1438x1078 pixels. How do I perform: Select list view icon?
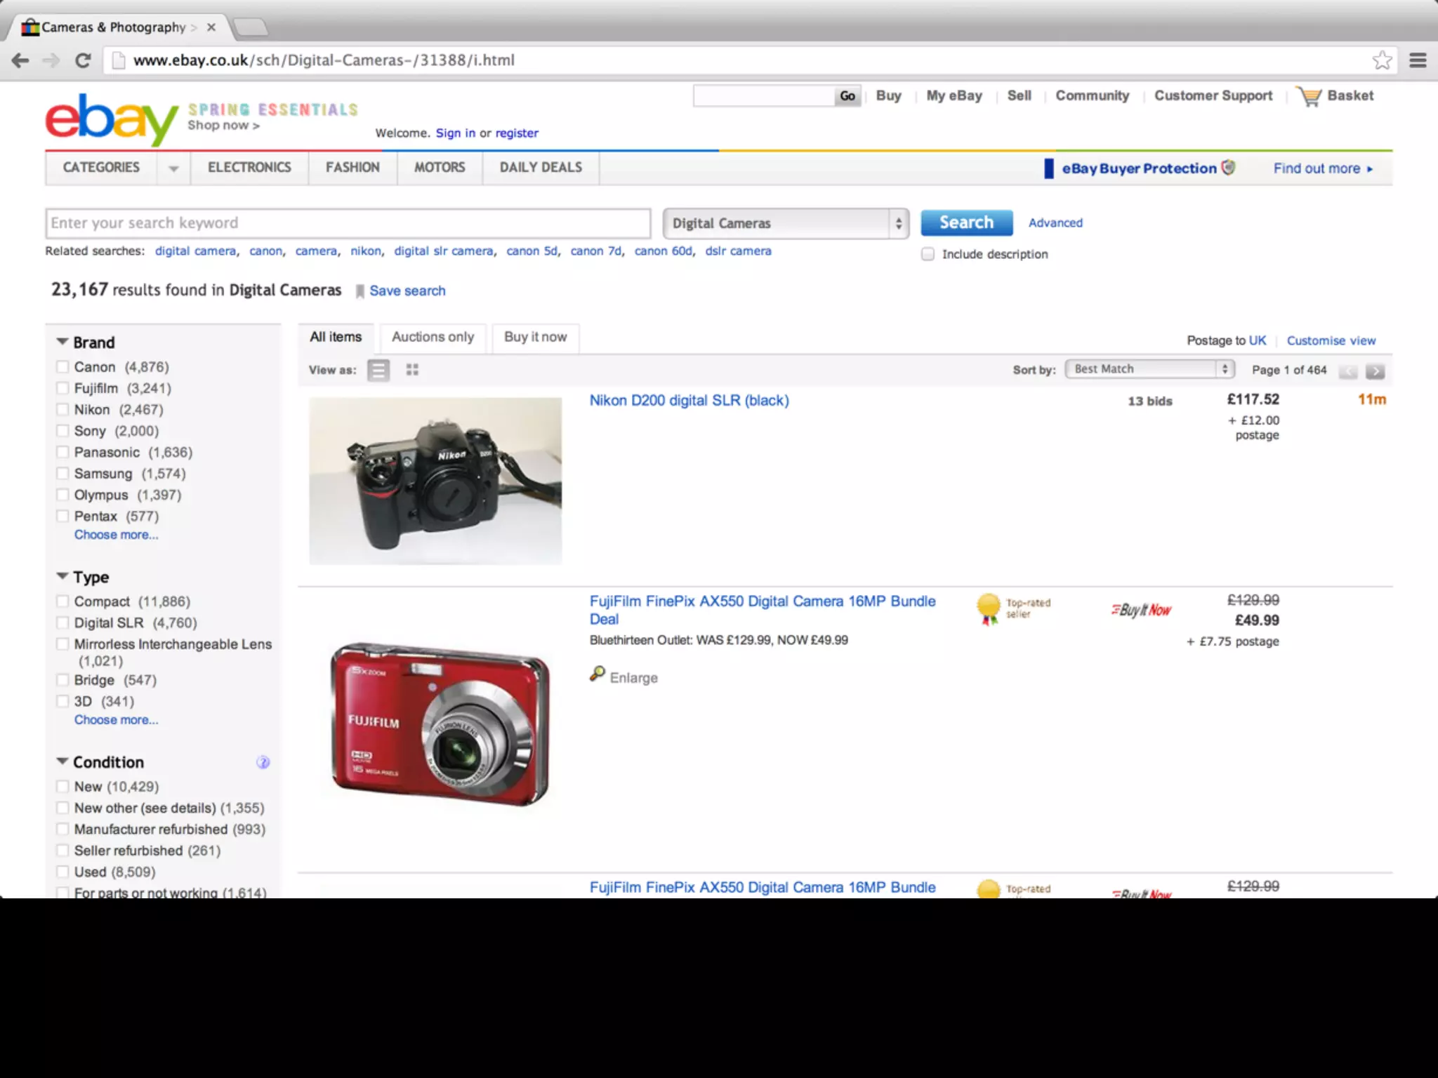(378, 370)
